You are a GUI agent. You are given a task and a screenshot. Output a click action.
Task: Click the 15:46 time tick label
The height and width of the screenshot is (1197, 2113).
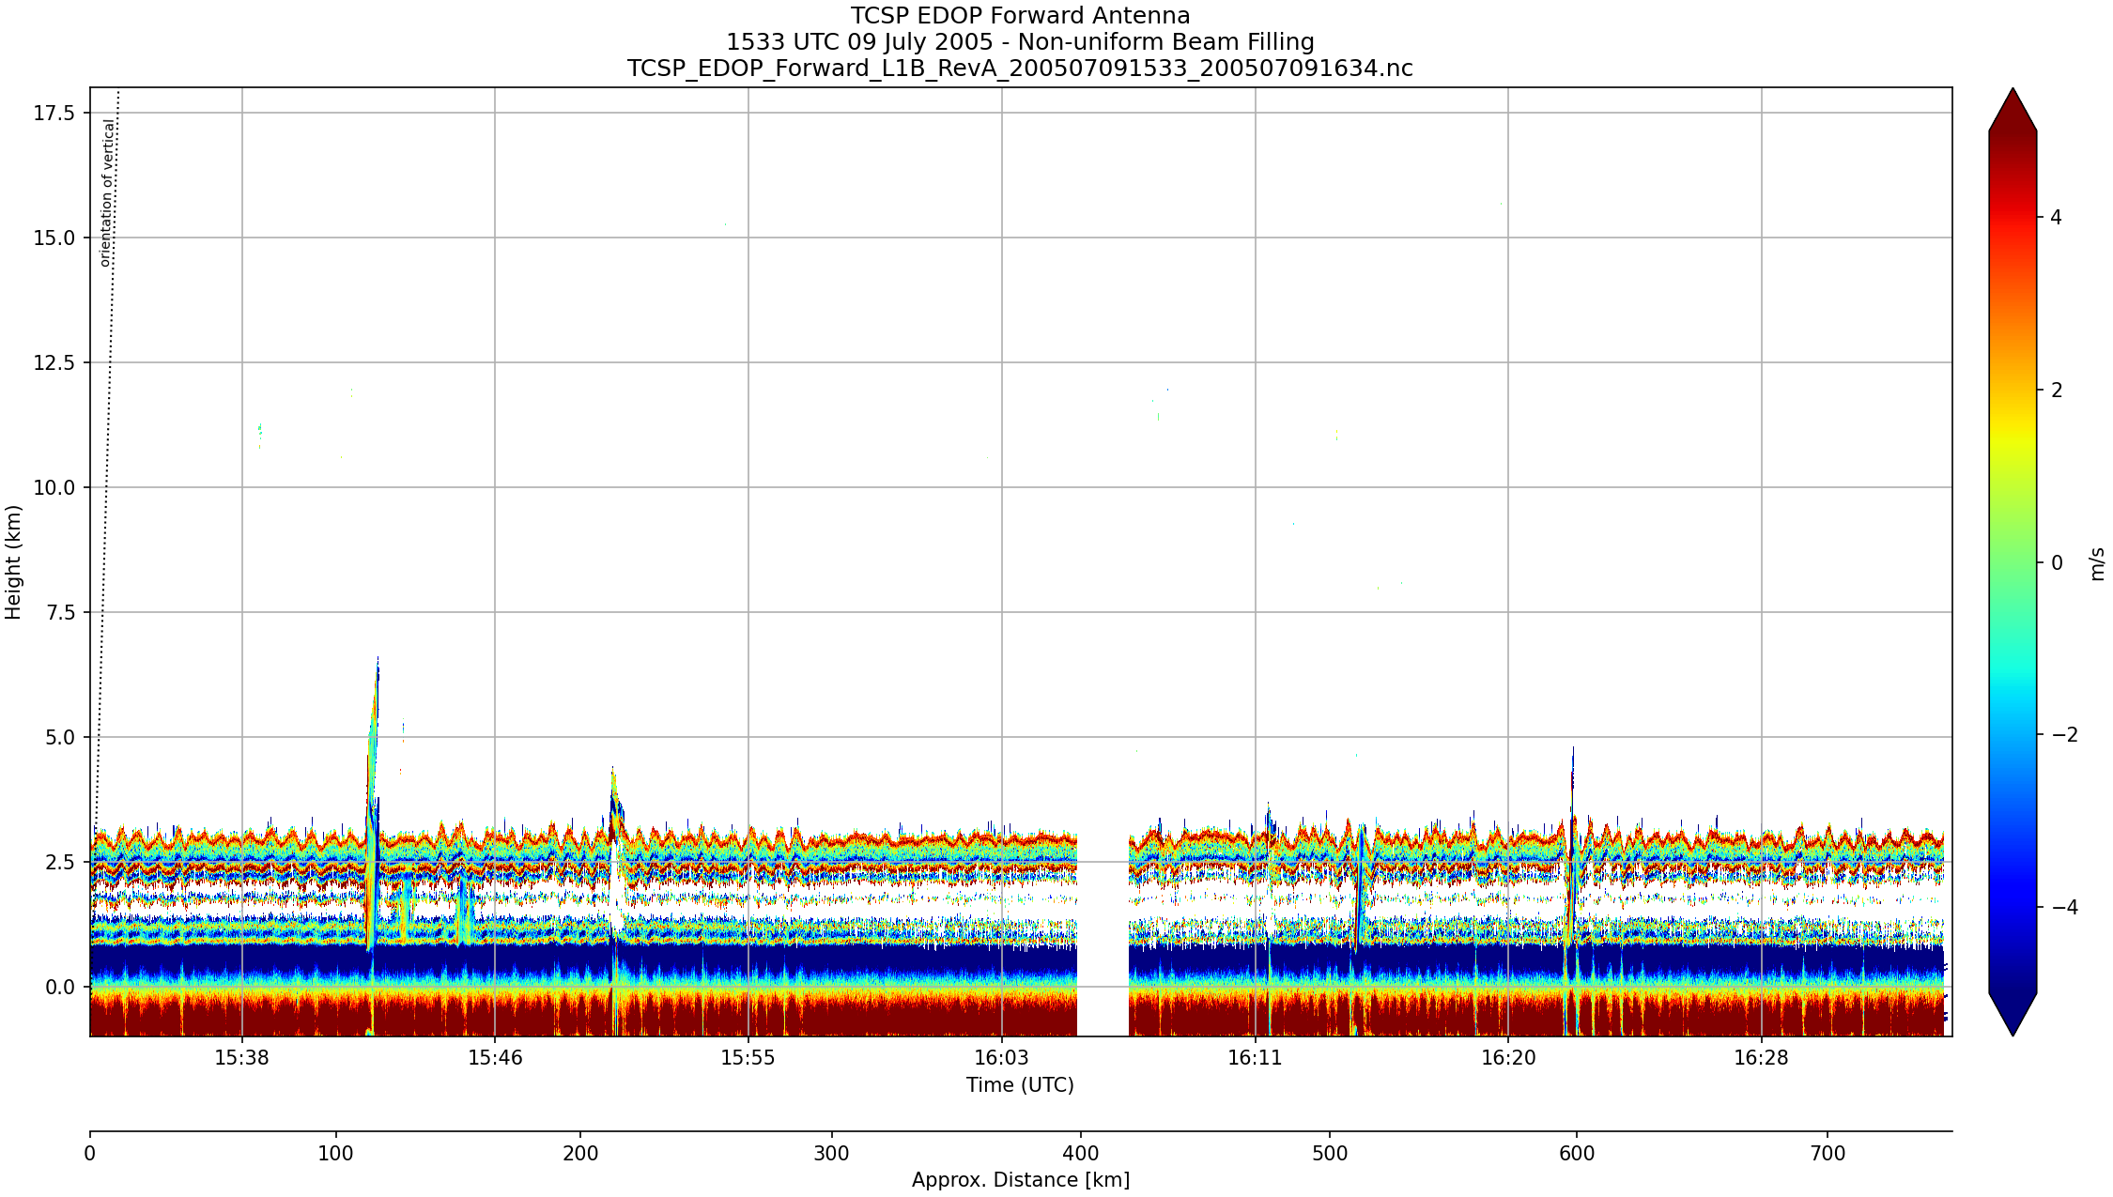(495, 1059)
